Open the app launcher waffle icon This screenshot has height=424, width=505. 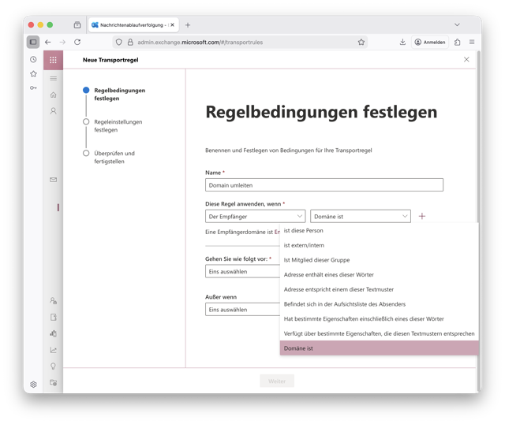(x=53, y=60)
